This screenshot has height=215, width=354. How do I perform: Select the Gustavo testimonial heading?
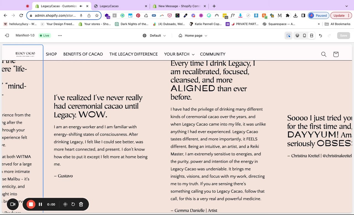point(98,106)
